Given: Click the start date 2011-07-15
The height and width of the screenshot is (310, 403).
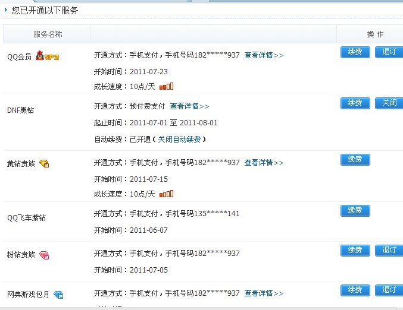Looking at the screenshot, I should click(x=149, y=179).
